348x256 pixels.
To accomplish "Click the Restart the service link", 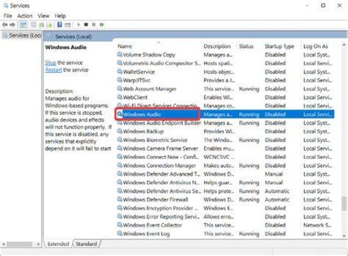I will 54,70.
